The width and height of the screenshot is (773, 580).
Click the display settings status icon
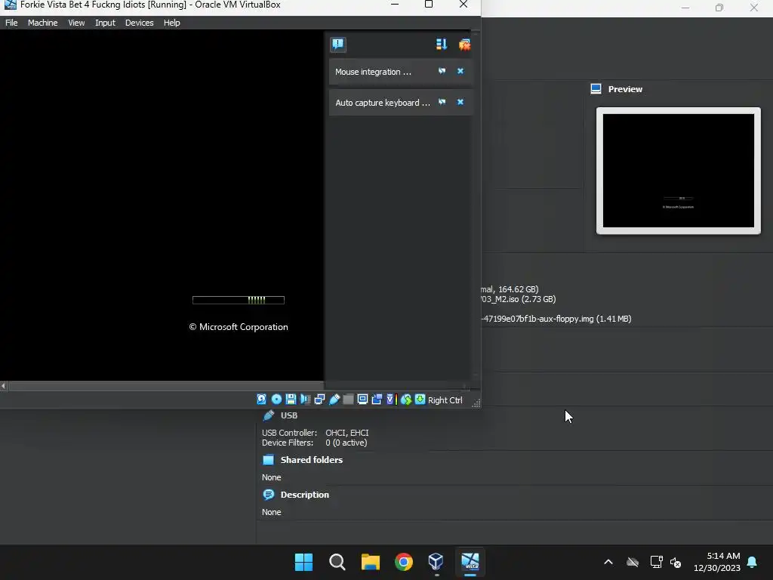362,400
